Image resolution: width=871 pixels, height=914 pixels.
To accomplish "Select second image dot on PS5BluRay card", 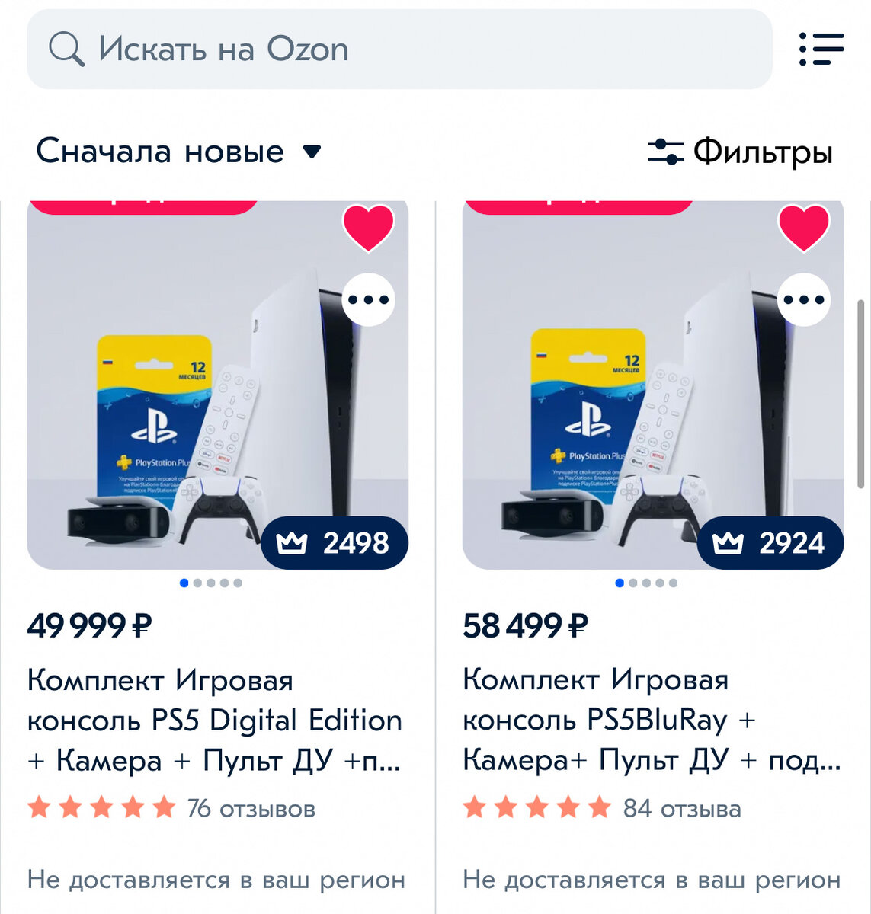I will [632, 583].
